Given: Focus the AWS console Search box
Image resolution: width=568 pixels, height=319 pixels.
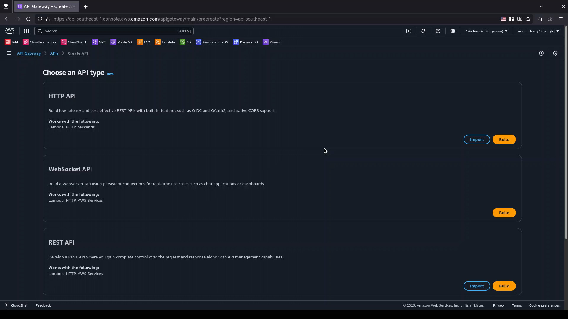Looking at the screenshot, I should 114,31.
